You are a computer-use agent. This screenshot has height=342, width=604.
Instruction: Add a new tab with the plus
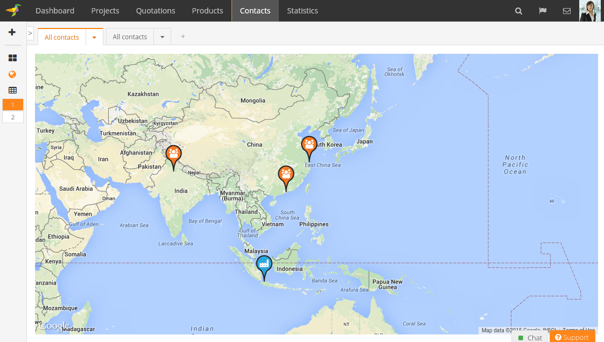(x=183, y=37)
